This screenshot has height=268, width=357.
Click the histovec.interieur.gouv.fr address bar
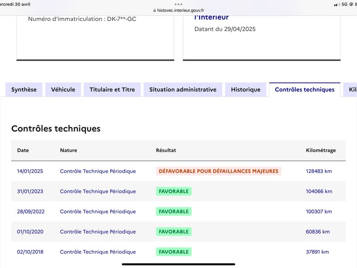pos(178,10)
